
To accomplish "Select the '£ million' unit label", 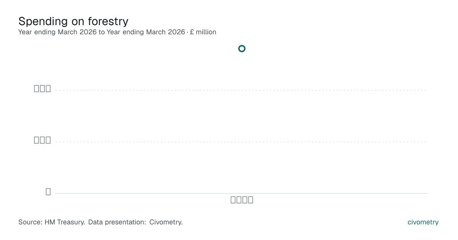I will click(203, 32).
